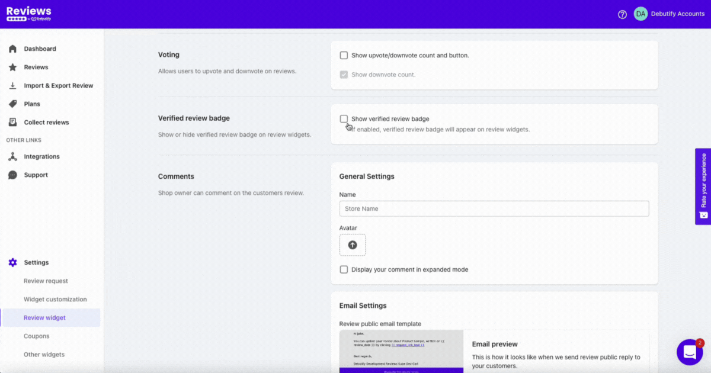This screenshot has height=373, width=711.
Task: Click the Email Settings heading
Action: tap(363, 306)
